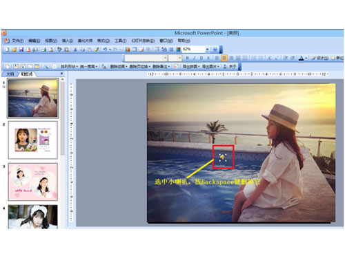The height and width of the screenshot is (258, 345).
Task: Open the font name combo box arrow
Action: pyautogui.click(x=165, y=58)
